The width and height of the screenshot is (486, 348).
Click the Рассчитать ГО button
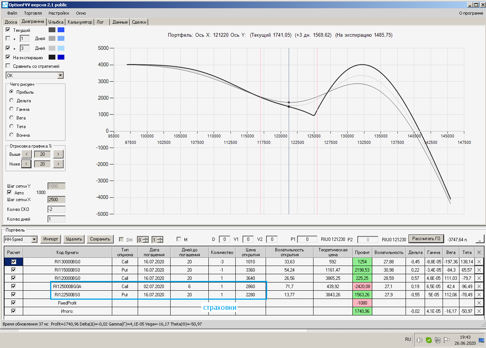coord(426,239)
